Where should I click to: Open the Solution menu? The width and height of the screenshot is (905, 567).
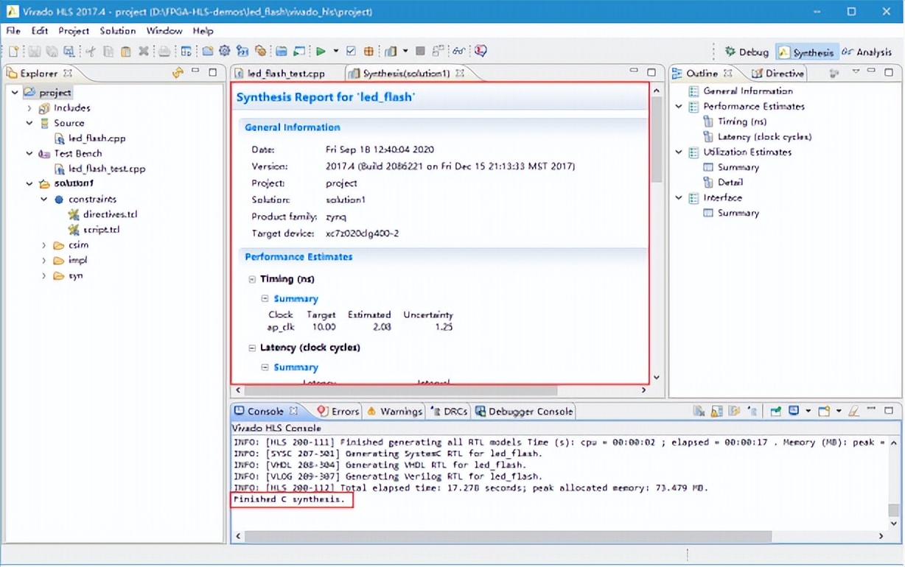[118, 31]
